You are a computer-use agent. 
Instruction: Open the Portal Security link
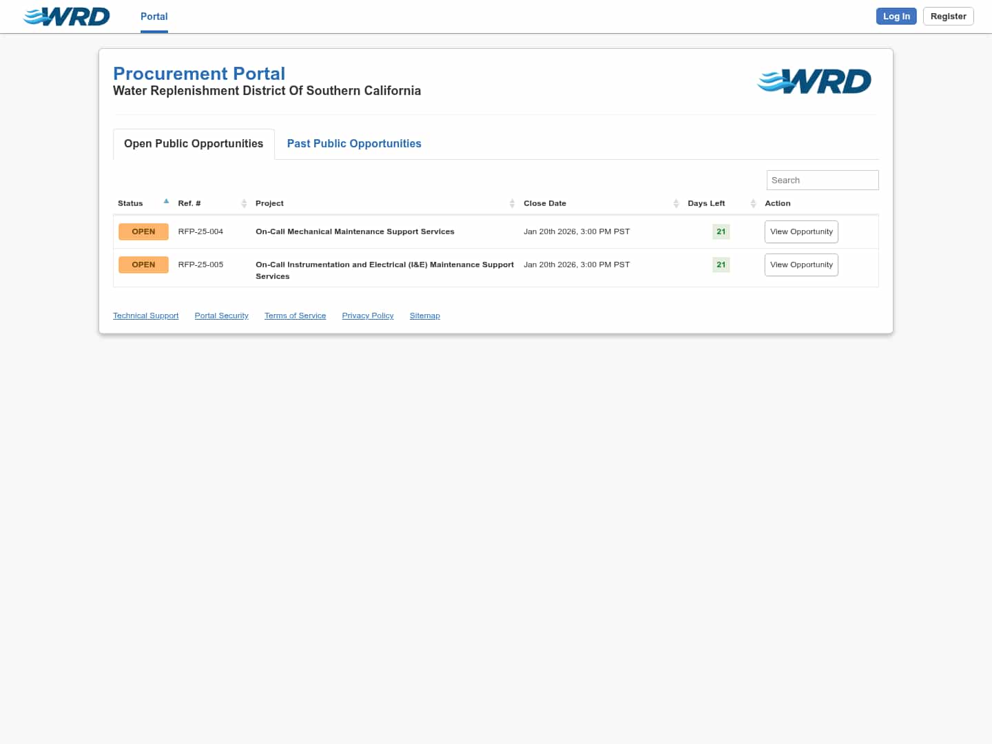(x=222, y=316)
